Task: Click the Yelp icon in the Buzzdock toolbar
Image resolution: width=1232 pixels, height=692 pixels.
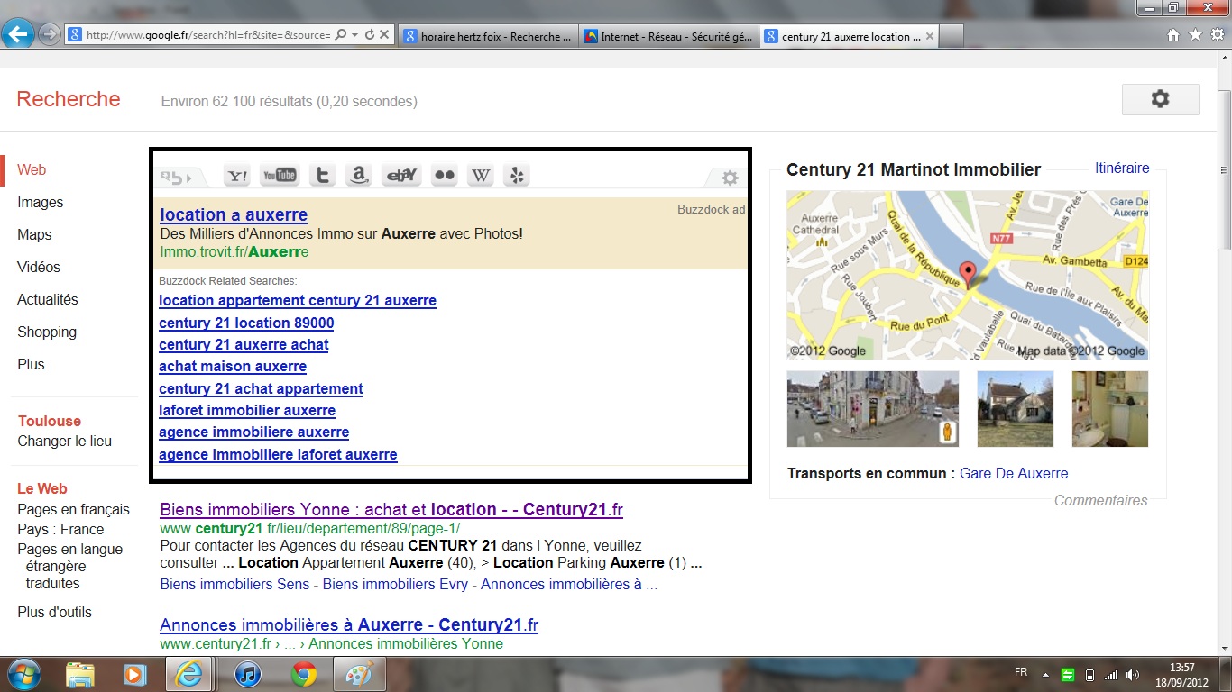Action: coord(517,177)
